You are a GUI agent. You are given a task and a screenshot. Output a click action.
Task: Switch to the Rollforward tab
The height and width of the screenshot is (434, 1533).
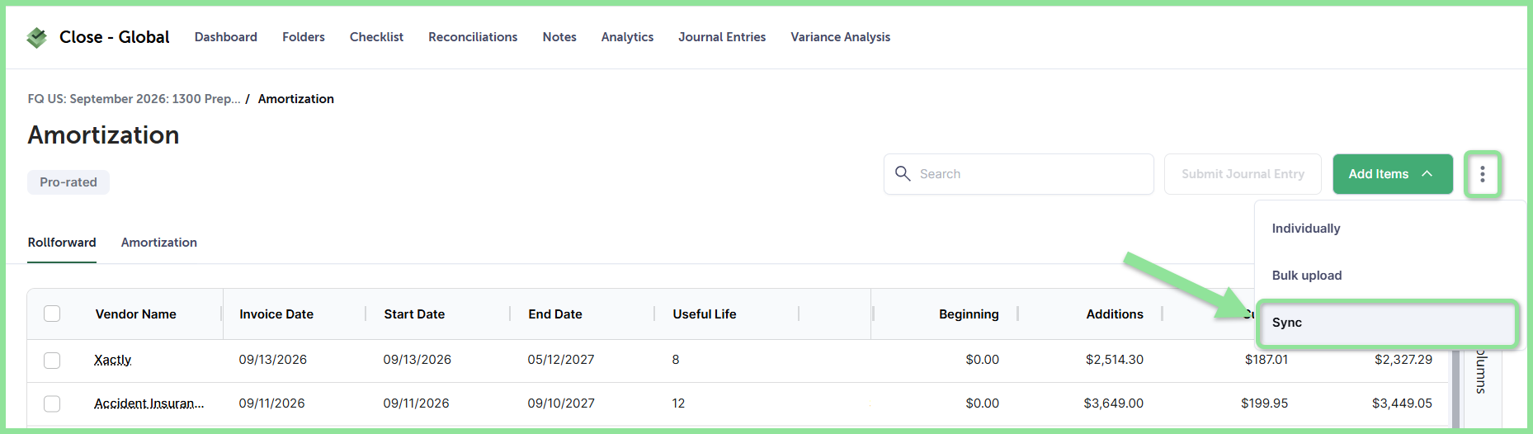[x=62, y=243]
